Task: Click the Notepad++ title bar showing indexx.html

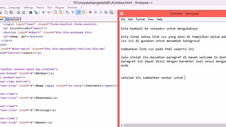Action: [x=113, y=2]
